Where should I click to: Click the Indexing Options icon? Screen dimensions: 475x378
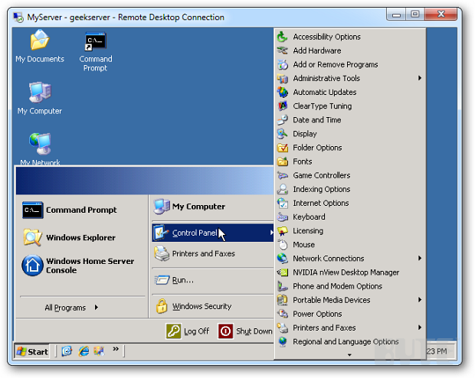click(x=283, y=189)
